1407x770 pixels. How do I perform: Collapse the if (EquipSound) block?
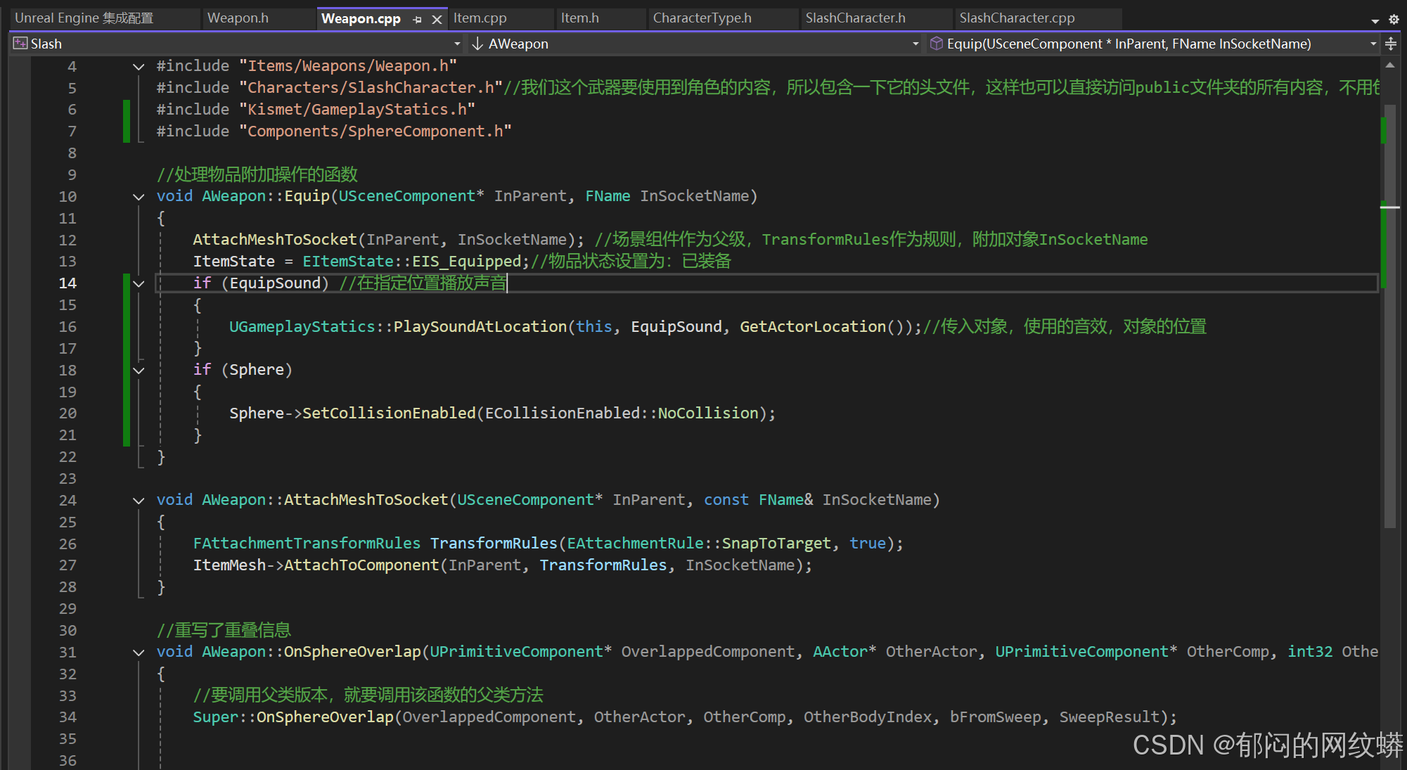139,283
